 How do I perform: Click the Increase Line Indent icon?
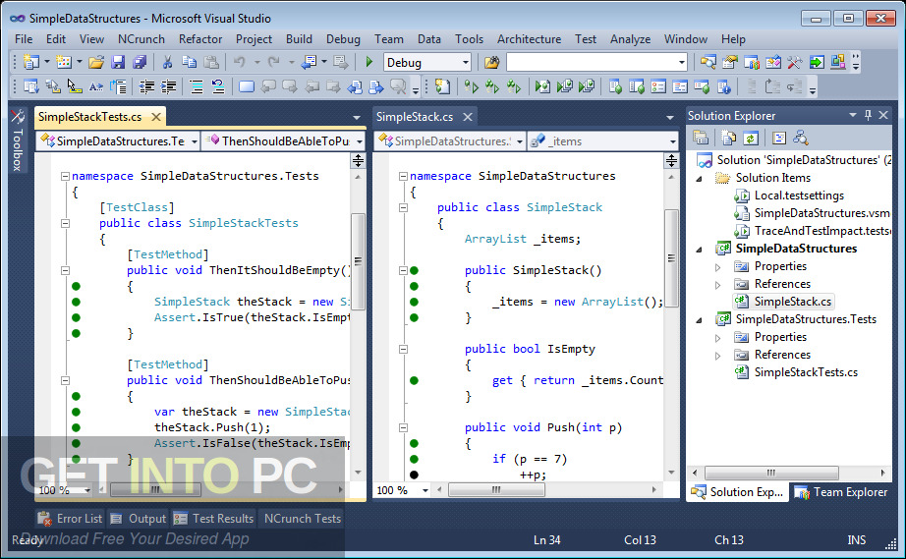point(169,87)
